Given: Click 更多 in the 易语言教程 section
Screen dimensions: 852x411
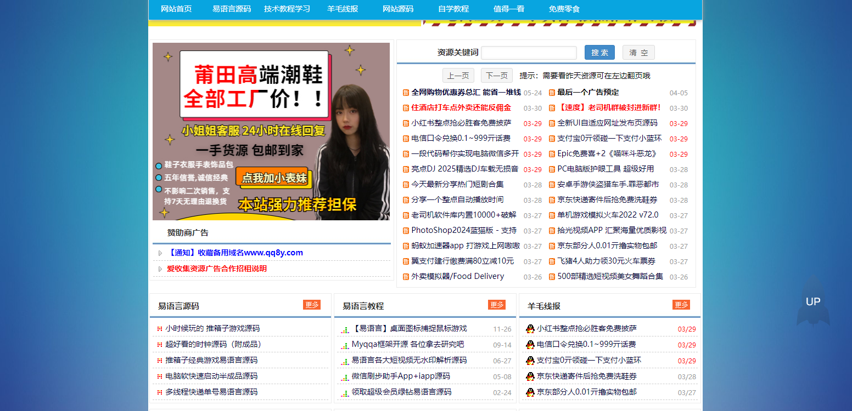Looking at the screenshot, I should [496, 305].
